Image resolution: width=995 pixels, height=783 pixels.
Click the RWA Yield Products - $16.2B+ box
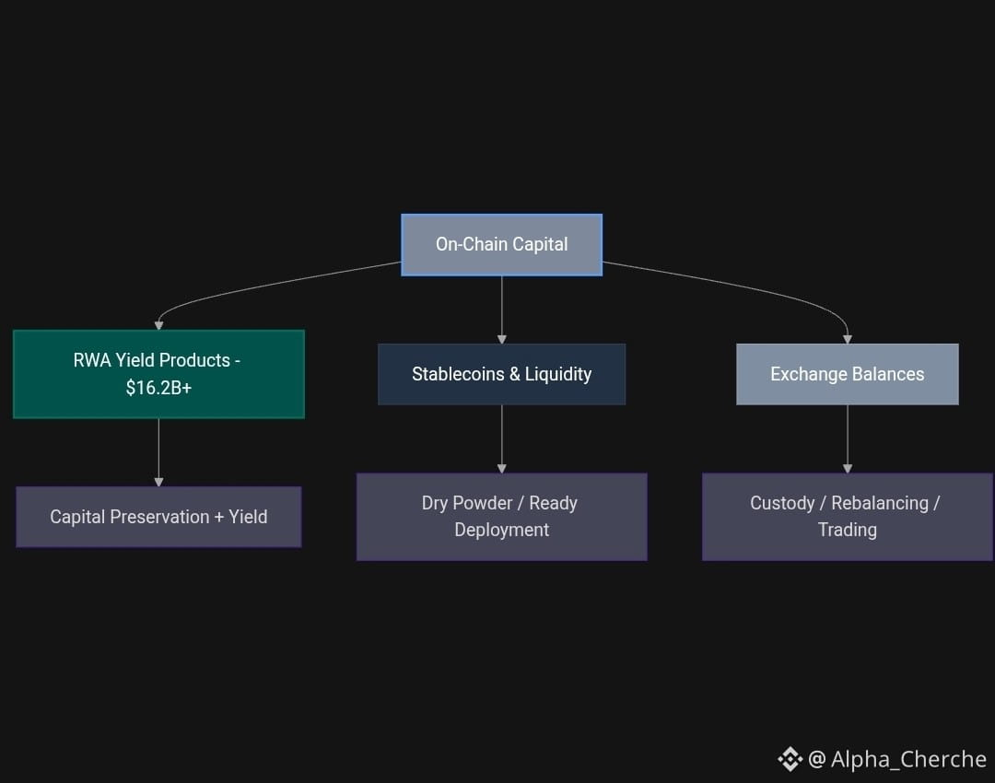[x=158, y=374]
